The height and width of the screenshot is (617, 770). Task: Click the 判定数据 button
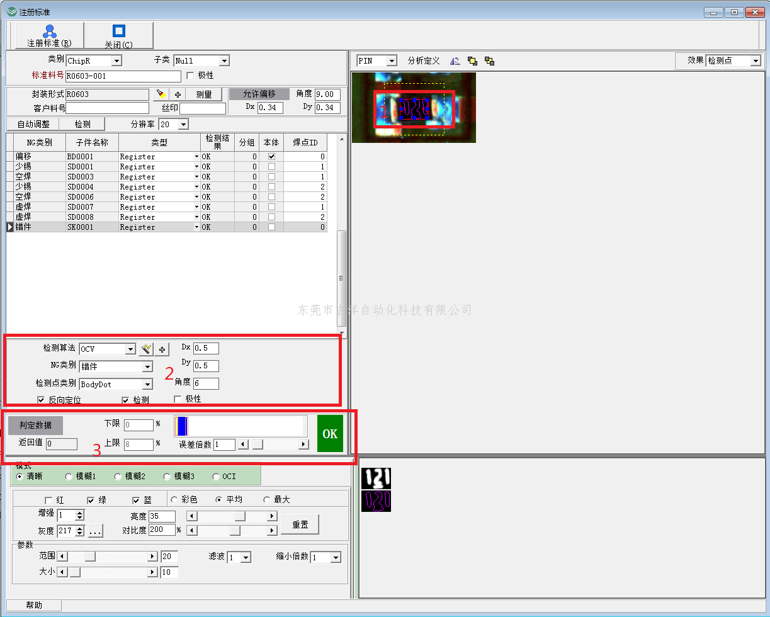[x=35, y=426]
